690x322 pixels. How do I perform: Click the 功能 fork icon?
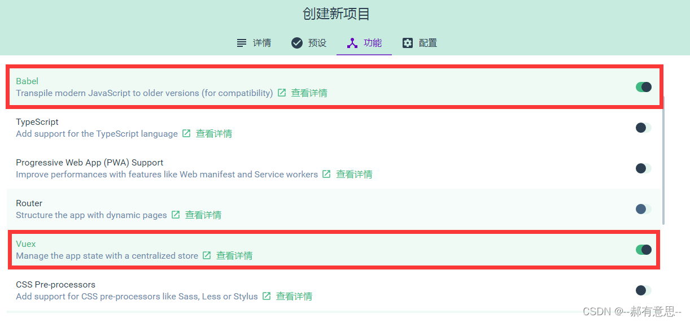coord(352,43)
